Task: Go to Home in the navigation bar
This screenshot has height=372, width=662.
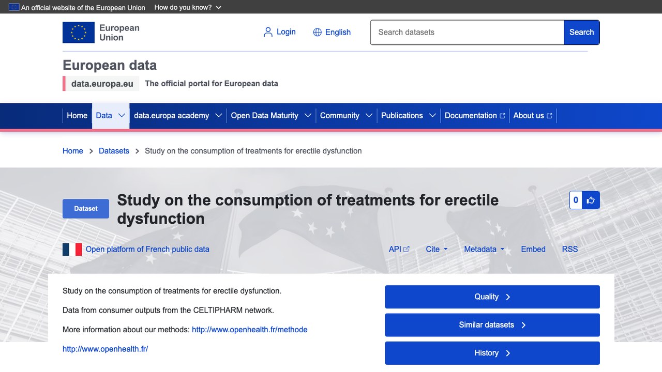Action: coord(77,116)
